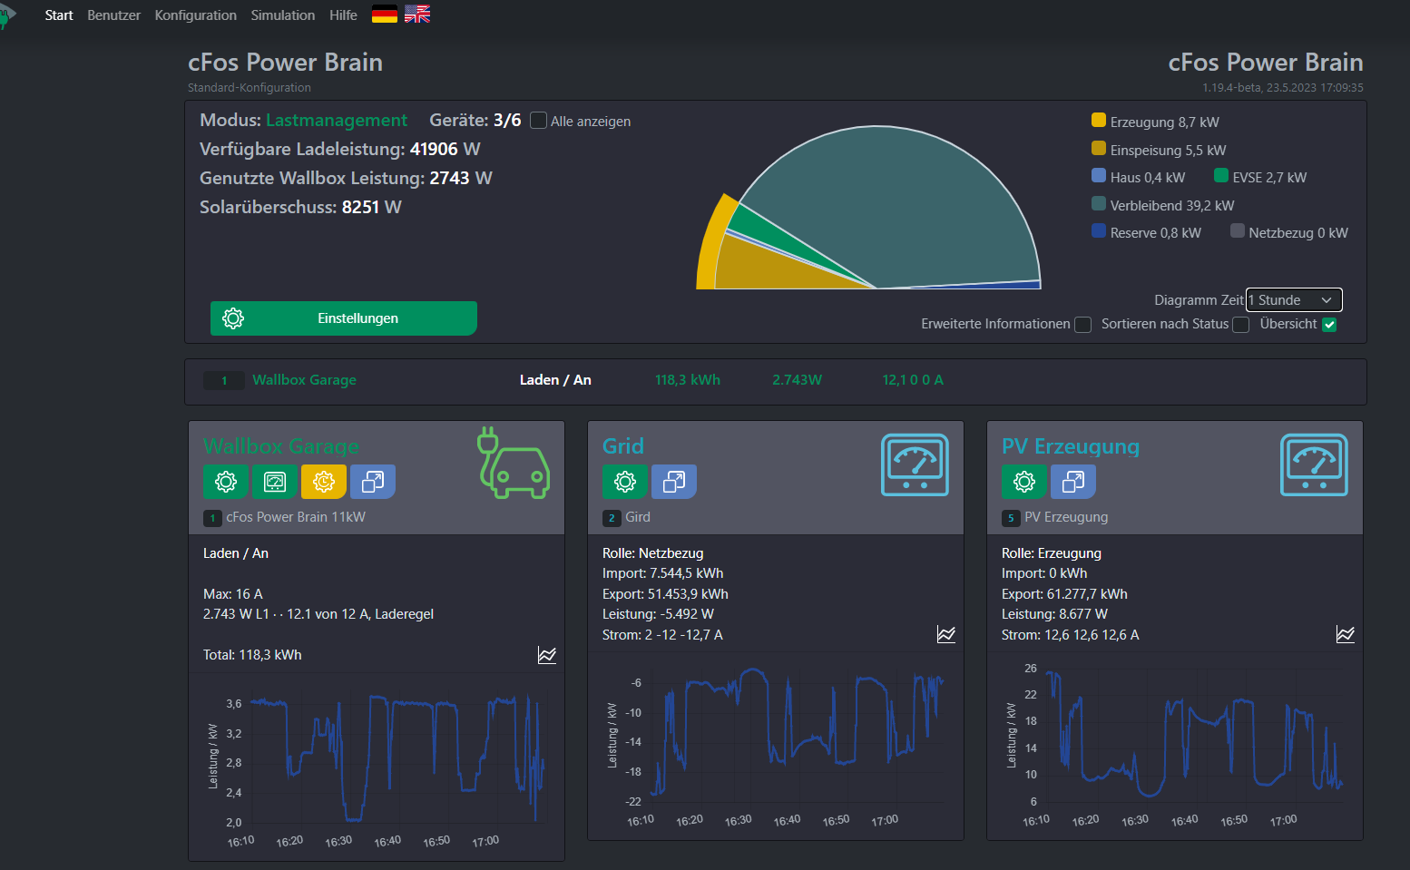Switch language to English flag
This screenshot has height=870, width=1410.
[x=417, y=15]
